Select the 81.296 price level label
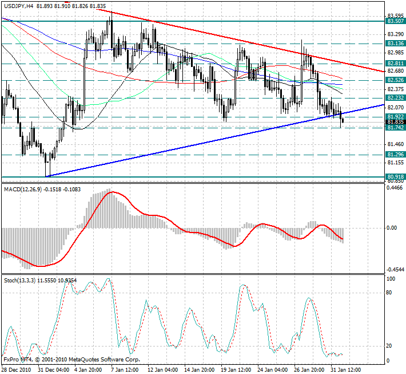The height and width of the screenshot is (374, 406). pos(396,155)
